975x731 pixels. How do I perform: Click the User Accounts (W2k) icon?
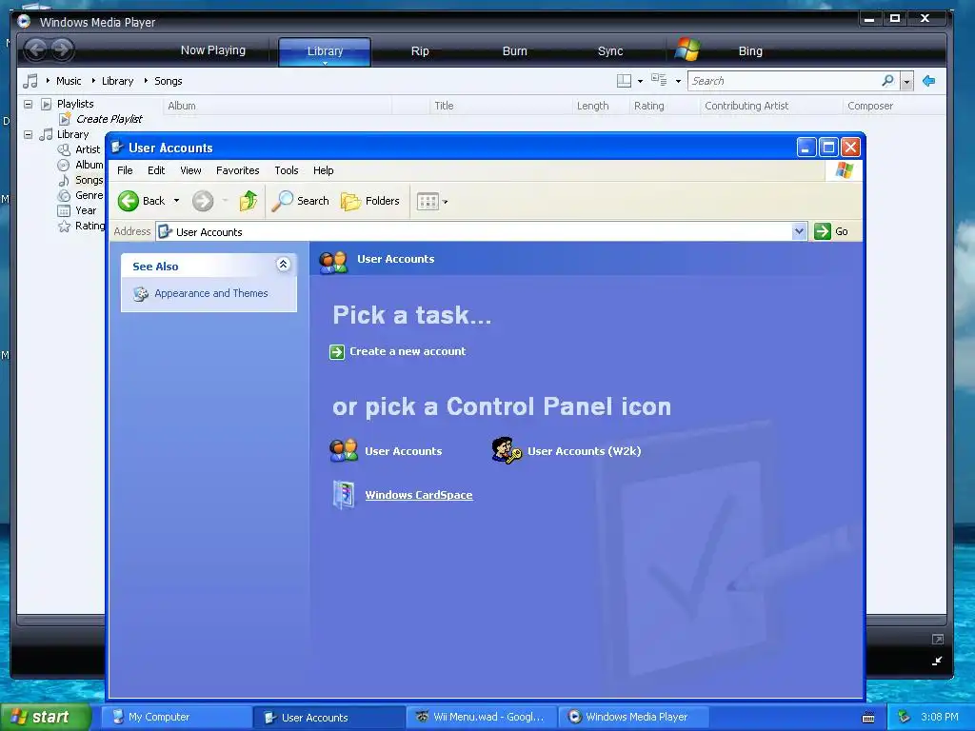[507, 450]
